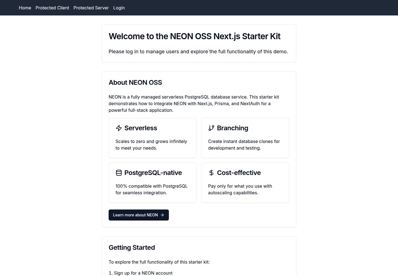
Task: Open the Home nav link
Action: 25,8
